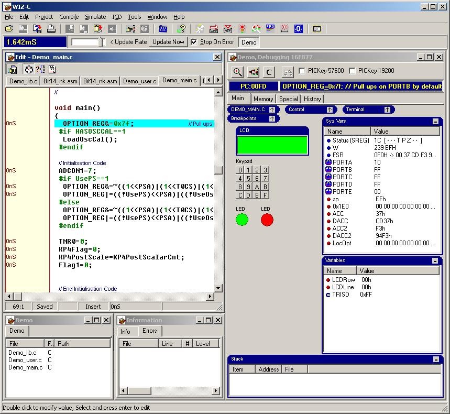Click the RS232 terminal icon in the debugger
This screenshot has width=450, height=414.
tap(287, 72)
